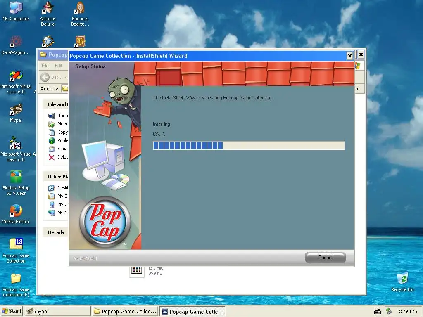This screenshot has height=317, width=423.
Task: Open Mozilla Firefox desktop shortcut
Action: point(16,215)
